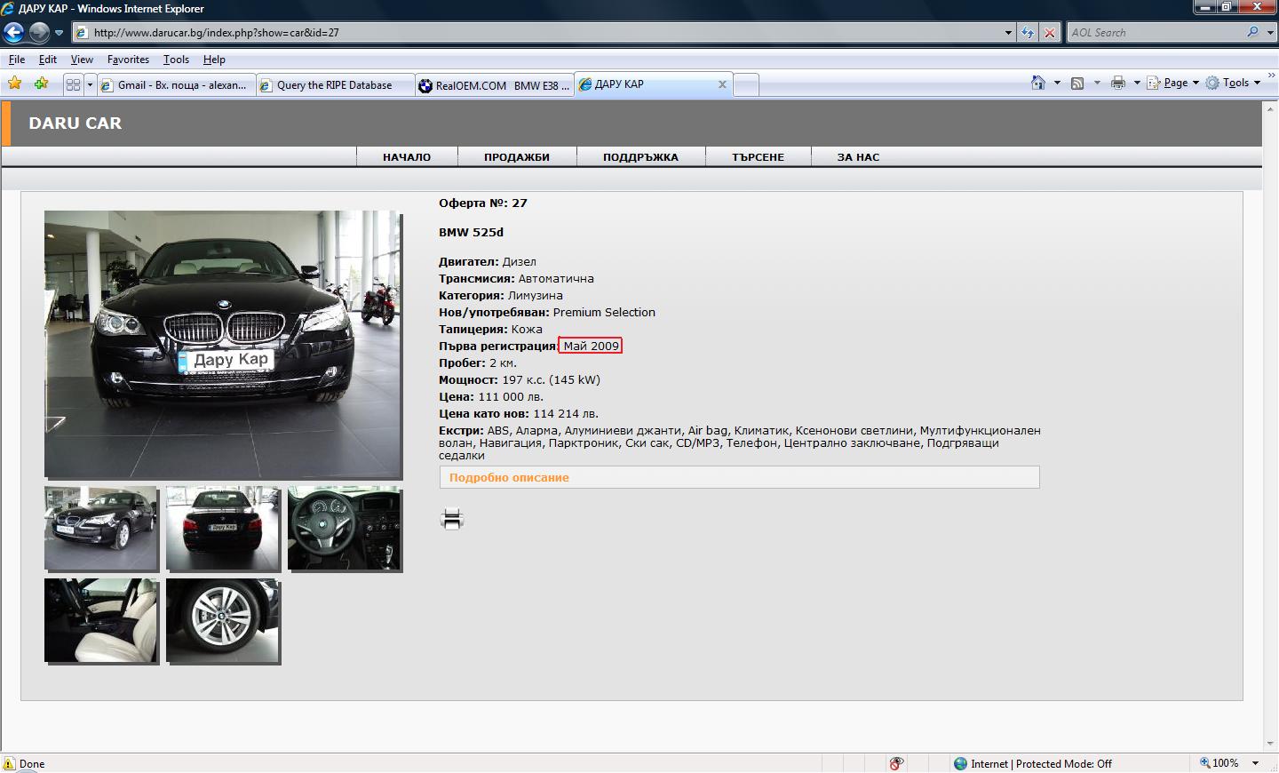1279x773 pixels.
Task: Switch to RealOEM.COM BMW E38 tab
Action: tap(494, 85)
